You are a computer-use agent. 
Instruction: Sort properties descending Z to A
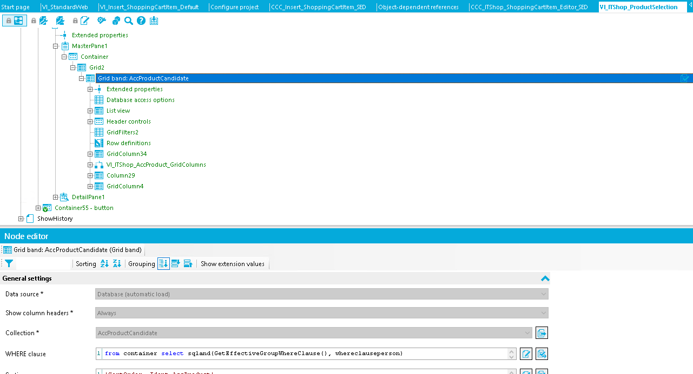coord(117,264)
